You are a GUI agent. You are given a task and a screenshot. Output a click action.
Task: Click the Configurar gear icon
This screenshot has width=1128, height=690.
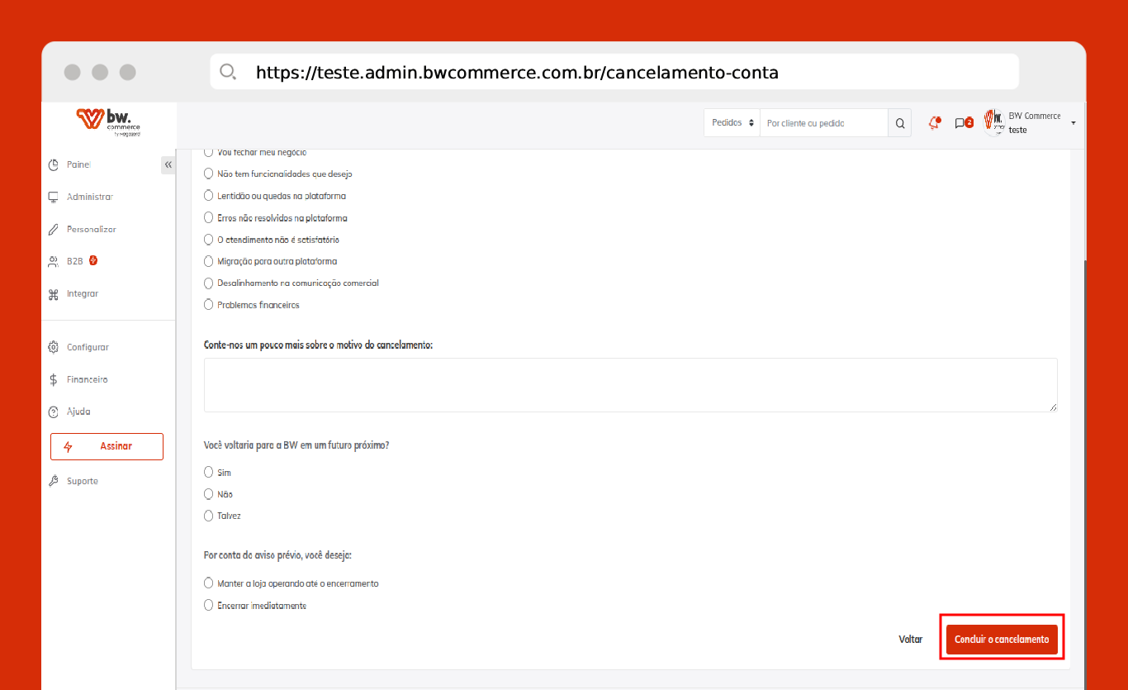point(54,347)
